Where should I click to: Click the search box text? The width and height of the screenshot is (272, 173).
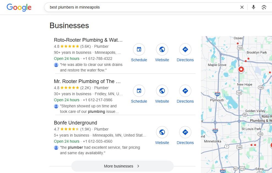coord(75,7)
